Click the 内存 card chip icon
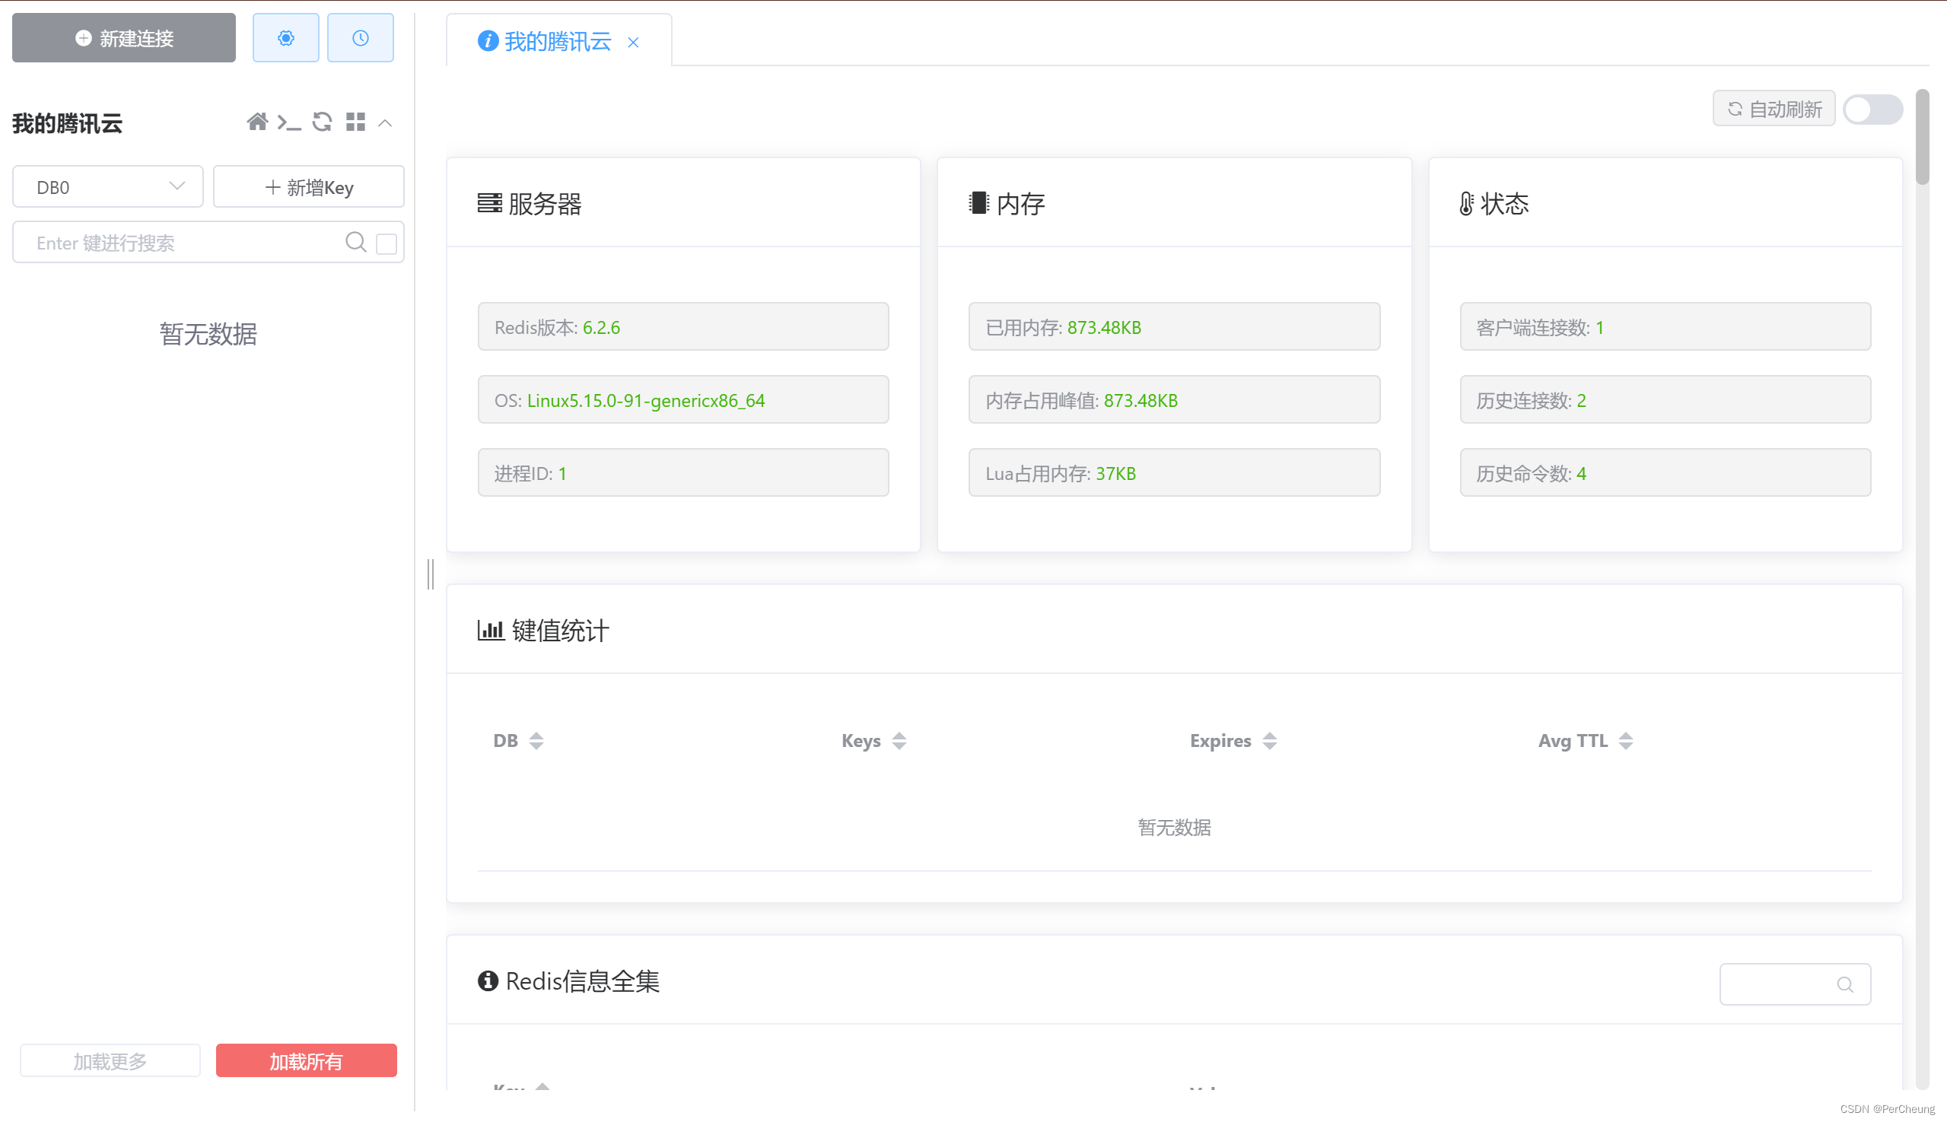Viewport: 1947px width, 1122px height. 978,202
